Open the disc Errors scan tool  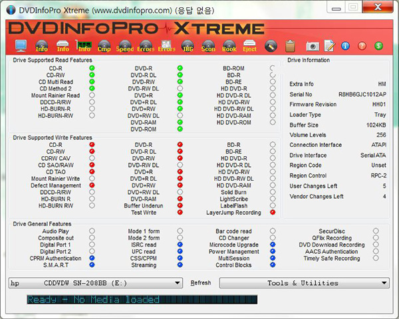pyautogui.click(x=146, y=46)
